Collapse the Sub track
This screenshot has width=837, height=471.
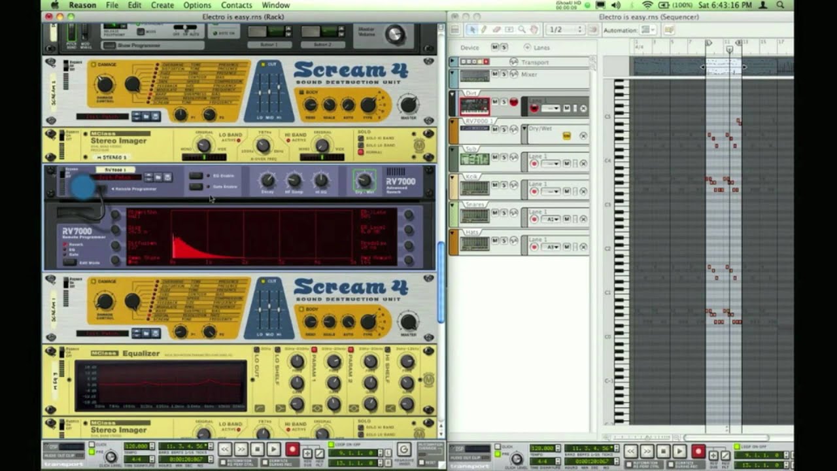tap(452, 150)
